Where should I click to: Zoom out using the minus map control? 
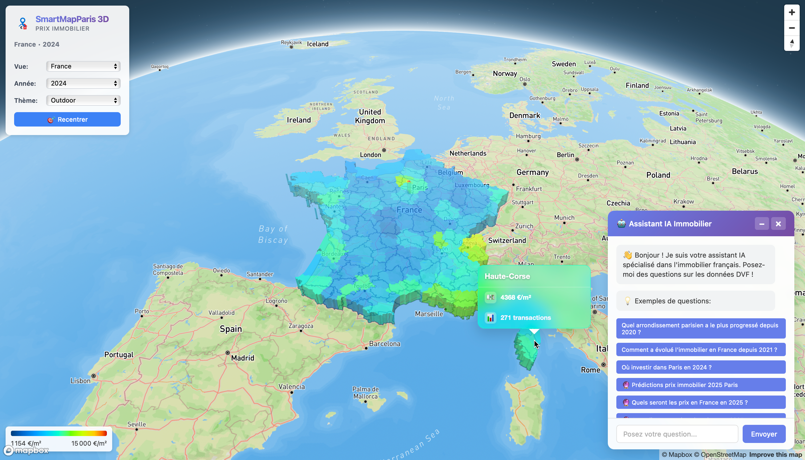pyautogui.click(x=792, y=28)
